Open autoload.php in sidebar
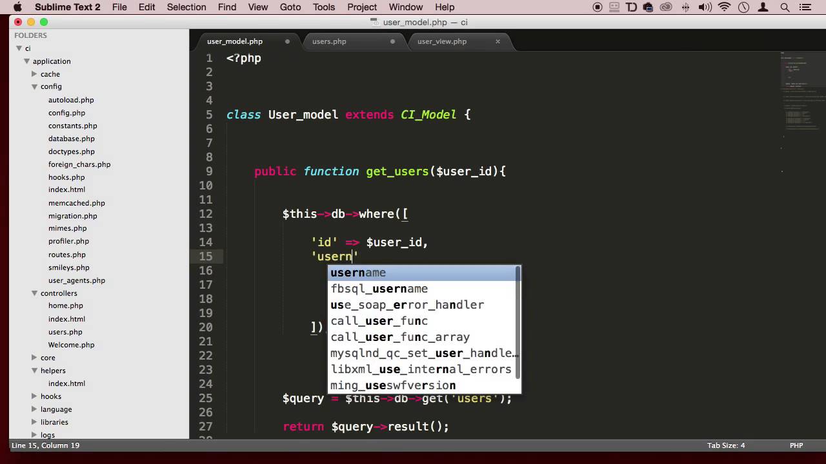Image resolution: width=826 pixels, height=464 pixels. pyautogui.click(x=71, y=100)
